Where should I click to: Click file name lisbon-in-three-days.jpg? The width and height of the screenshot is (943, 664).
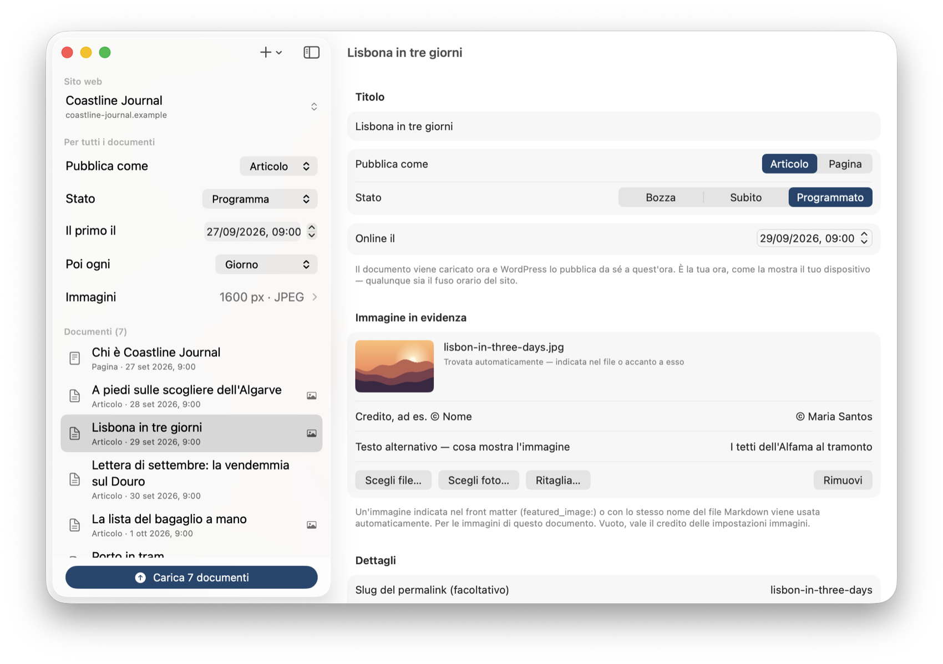504,347
